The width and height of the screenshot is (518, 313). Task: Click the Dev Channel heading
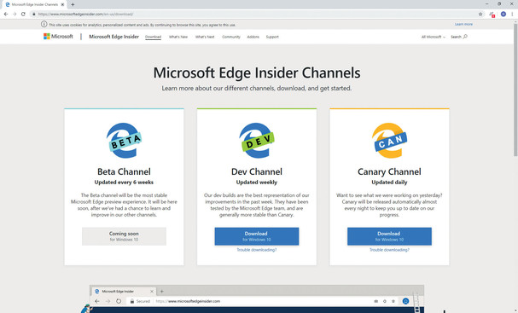[x=257, y=171]
